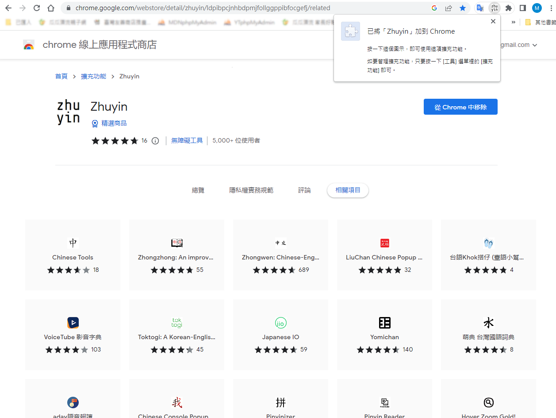Click the Yomichan rating count 140
Screen dimensions: 556x418
[408, 349]
